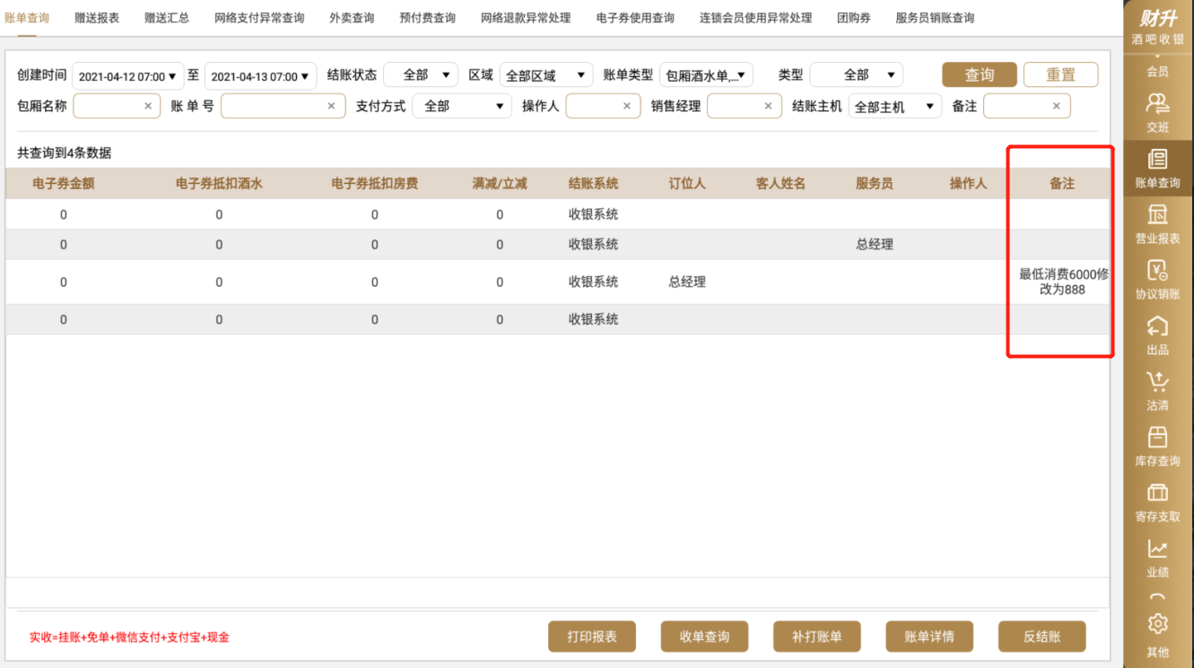Click the 补打账单 button
Viewport: 1194px width, 668px height.
point(816,637)
